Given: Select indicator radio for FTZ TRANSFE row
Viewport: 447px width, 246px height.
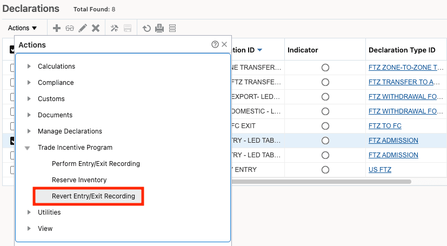Looking at the screenshot, I should (325, 82).
